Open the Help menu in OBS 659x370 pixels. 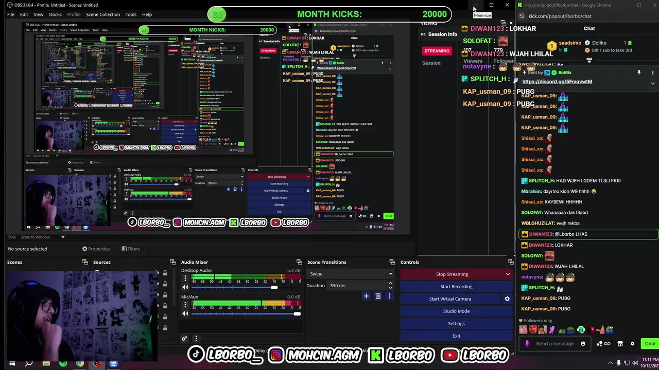[x=147, y=14]
